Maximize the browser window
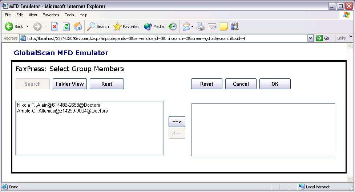The height and width of the screenshot is (192, 355). 340,6
